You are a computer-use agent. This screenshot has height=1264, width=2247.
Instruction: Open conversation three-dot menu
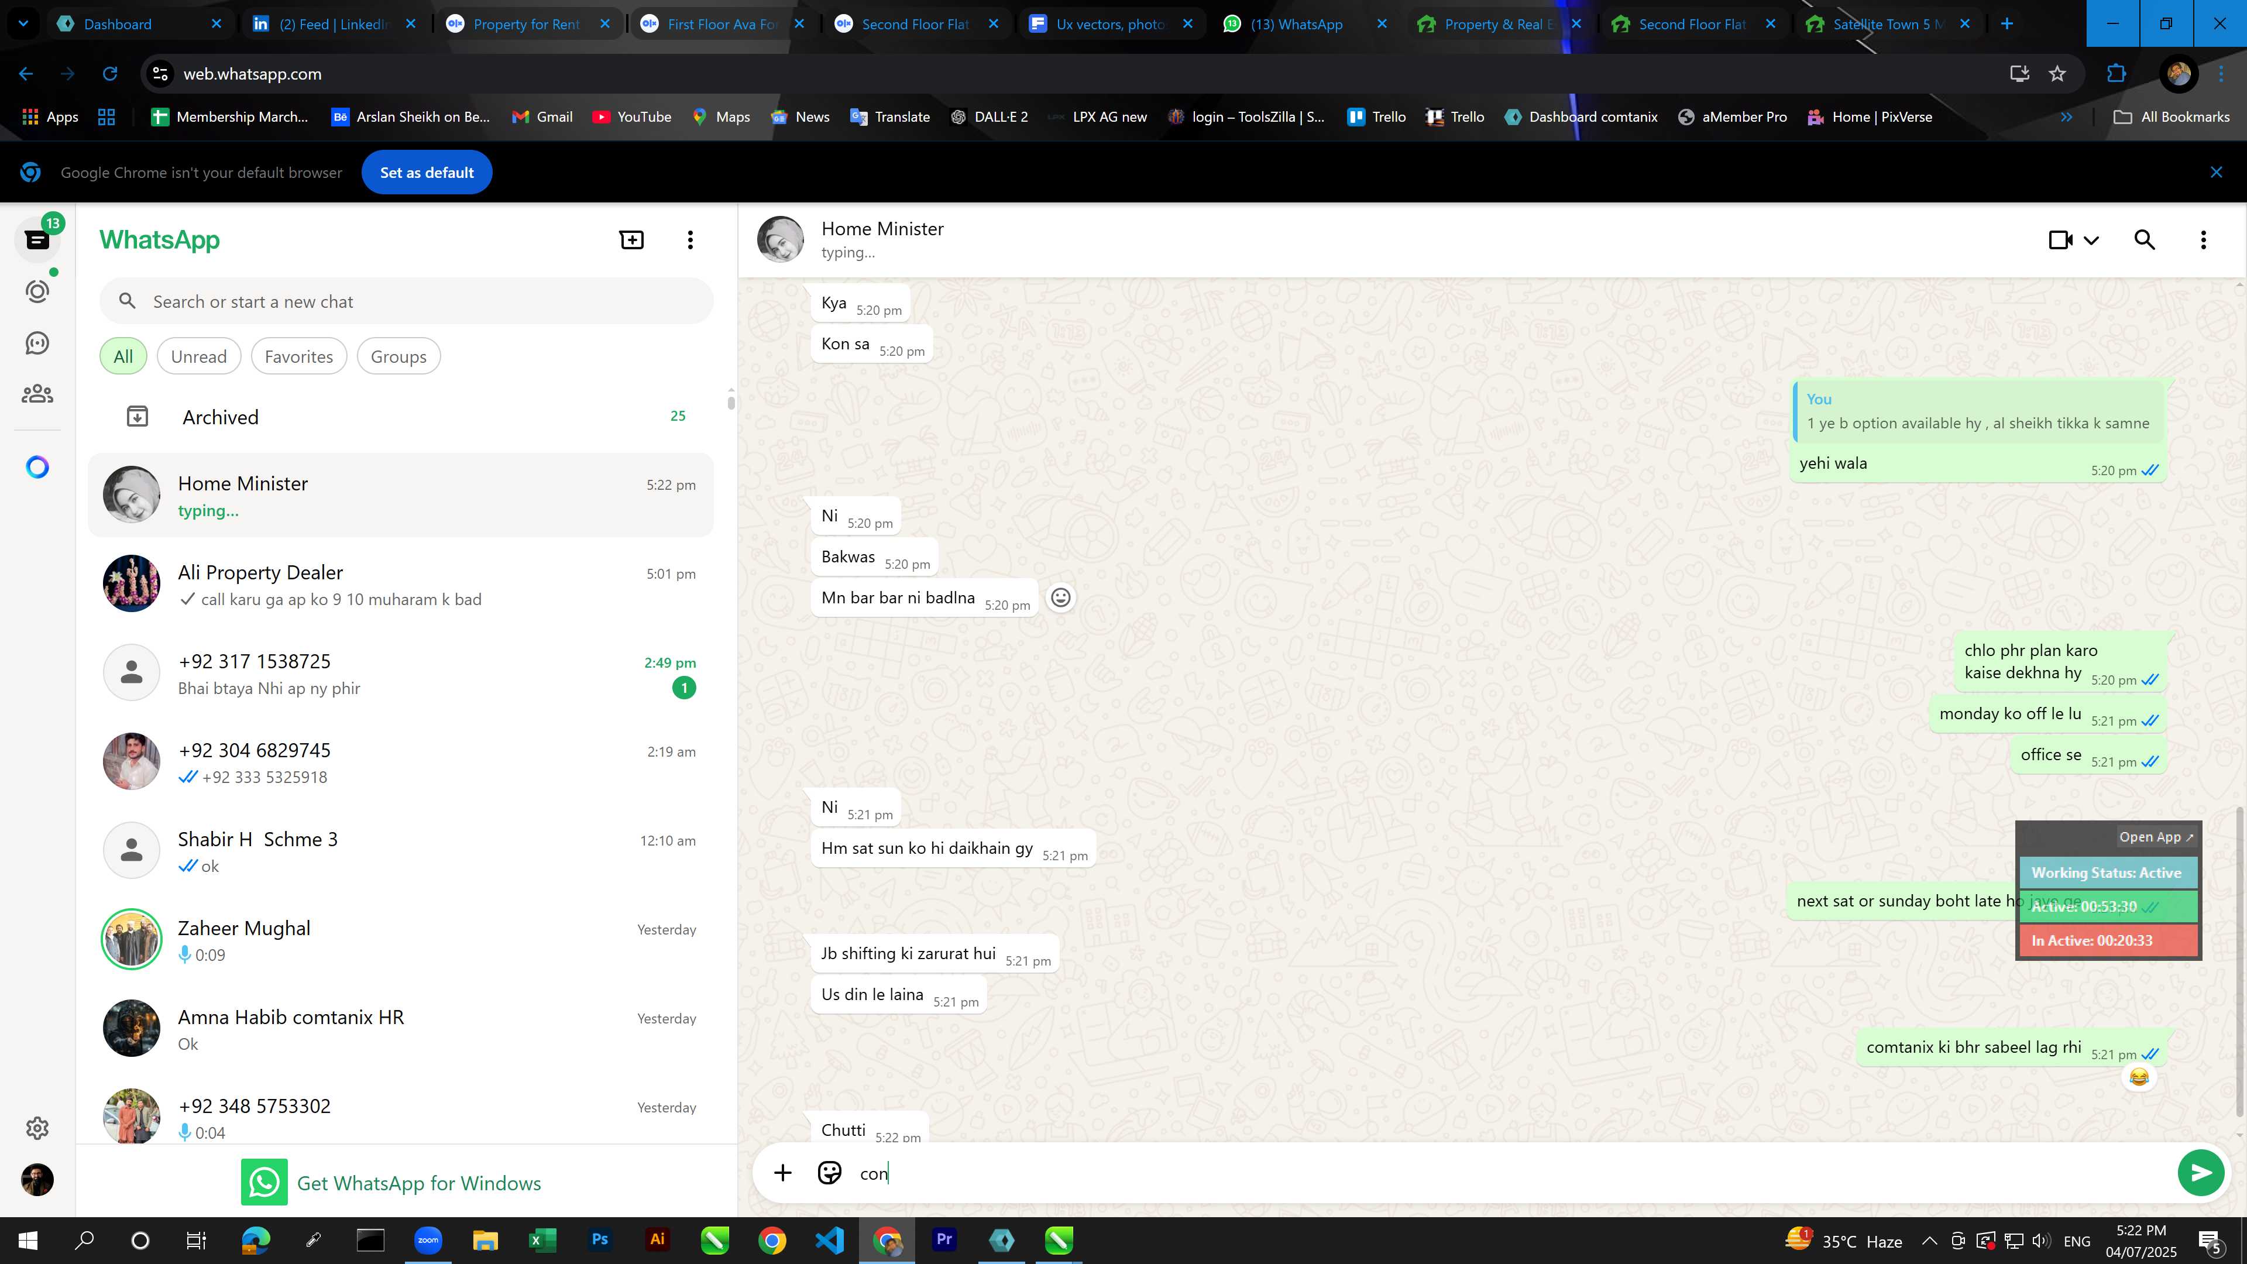click(x=2203, y=240)
